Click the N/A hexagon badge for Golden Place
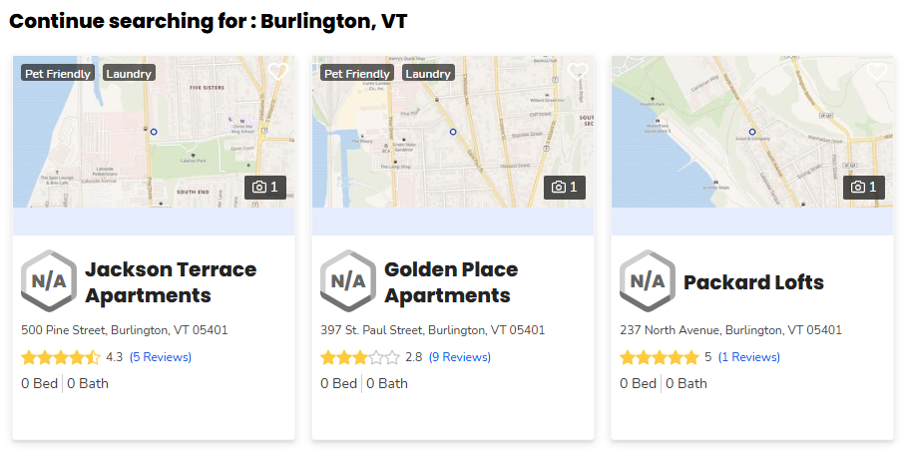Screen dimensions: 903x453 coord(348,281)
